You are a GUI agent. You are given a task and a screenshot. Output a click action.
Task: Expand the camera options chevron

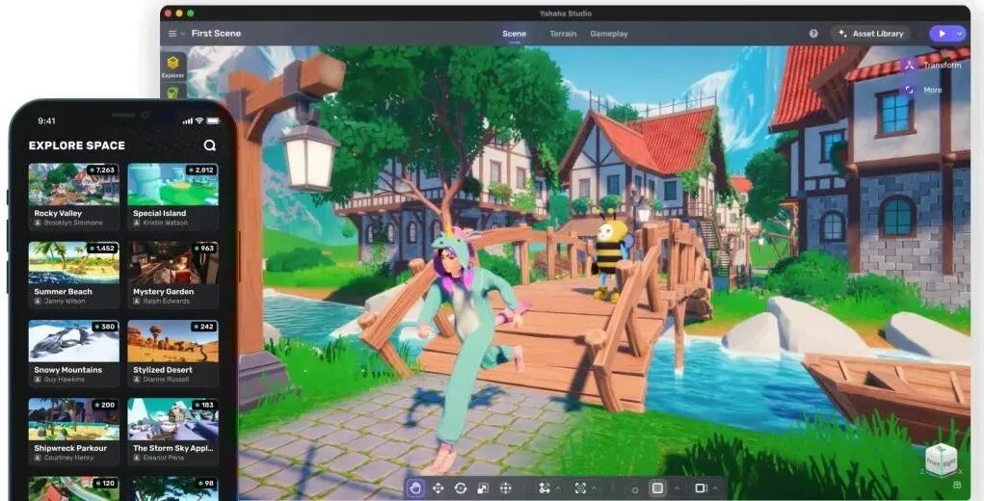point(715,488)
